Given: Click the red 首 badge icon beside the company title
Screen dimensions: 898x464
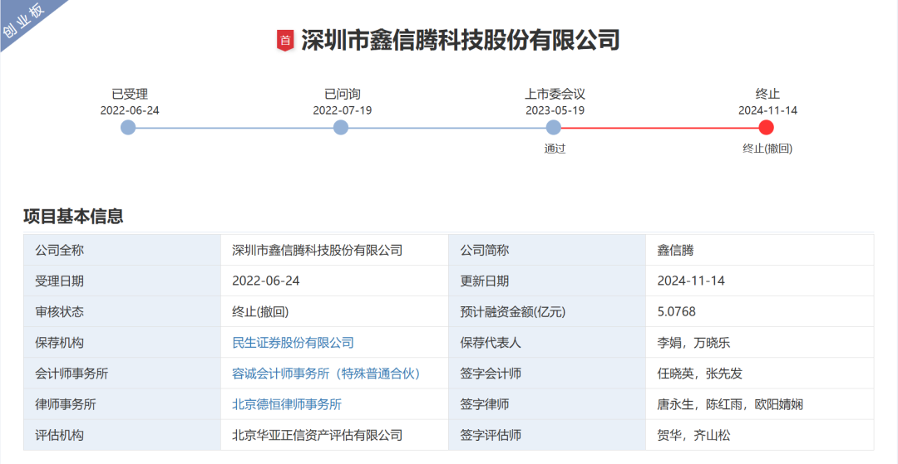Looking at the screenshot, I should (x=285, y=41).
